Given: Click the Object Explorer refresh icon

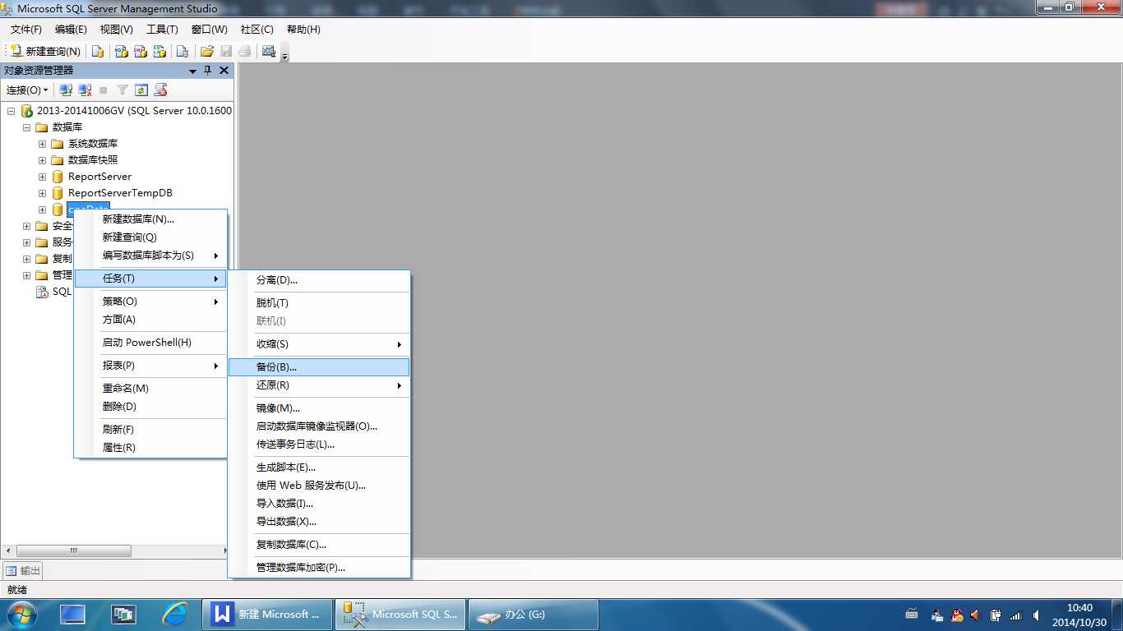Looking at the screenshot, I should pyautogui.click(x=141, y=90).
